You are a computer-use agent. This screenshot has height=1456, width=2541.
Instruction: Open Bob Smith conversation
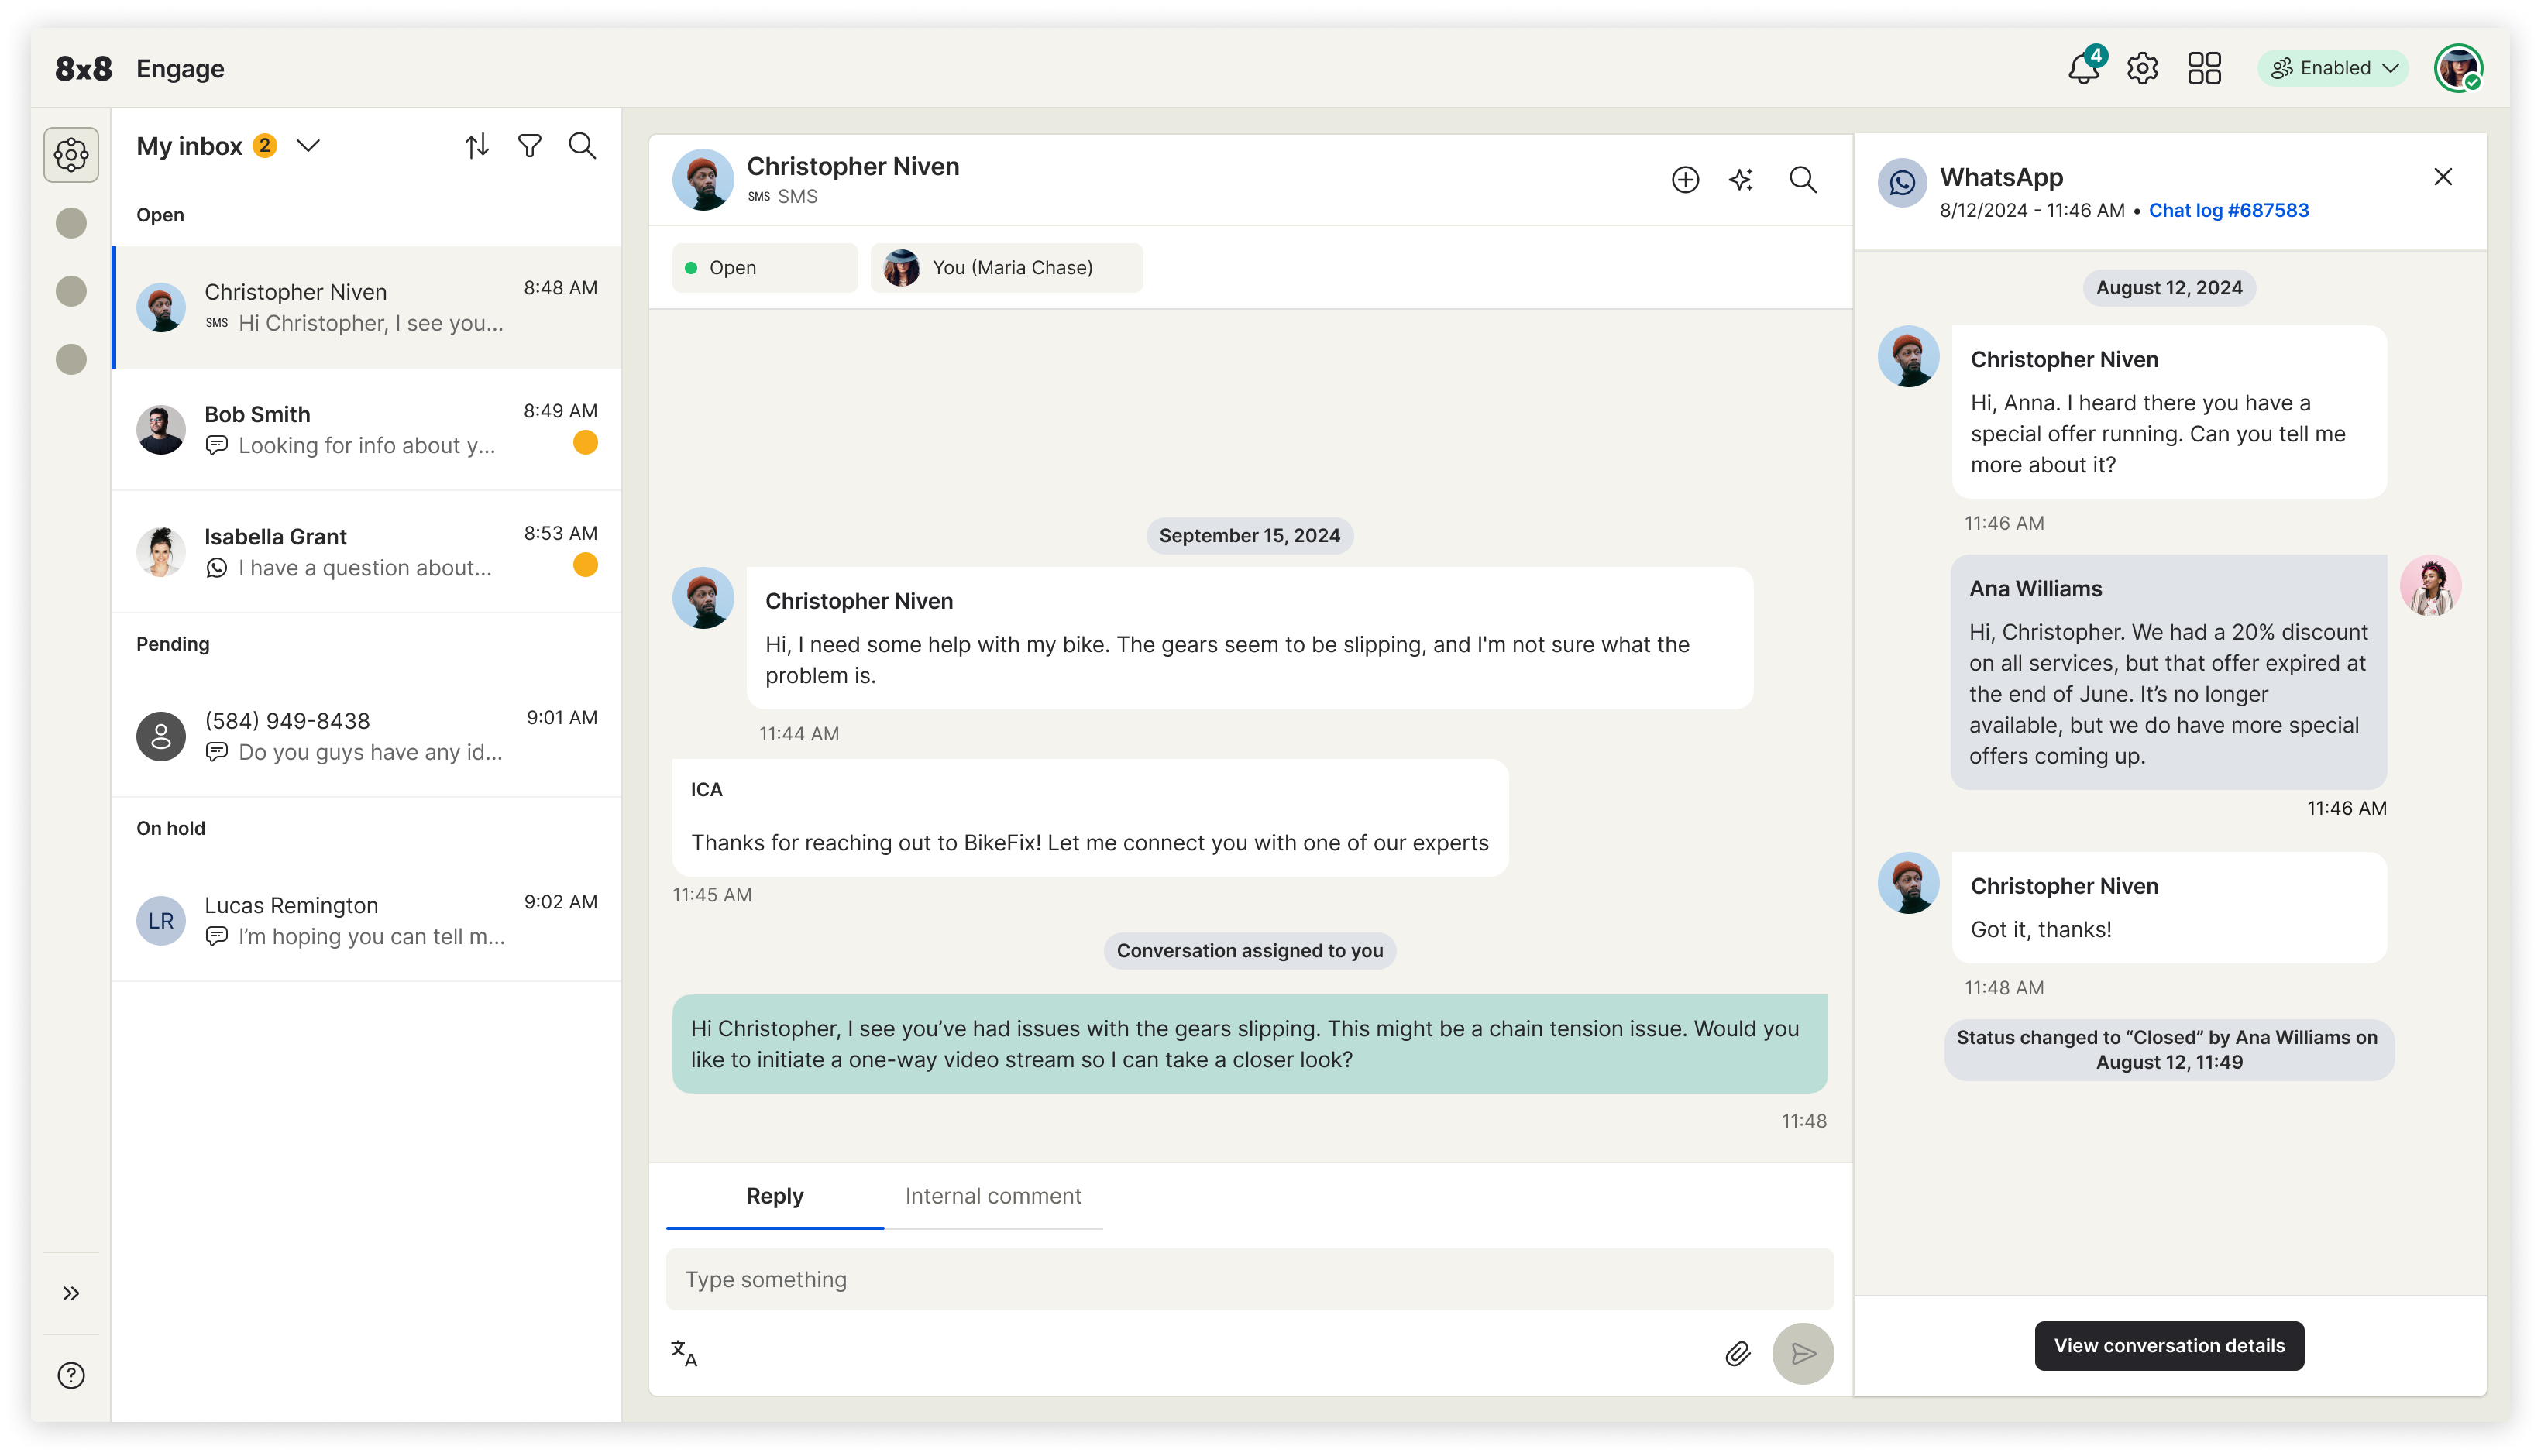[366, 430]
